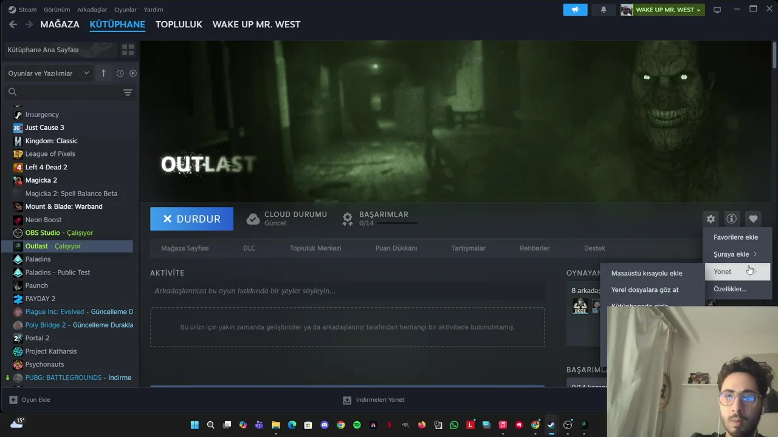Open the Rehberler link

(535, 248)
